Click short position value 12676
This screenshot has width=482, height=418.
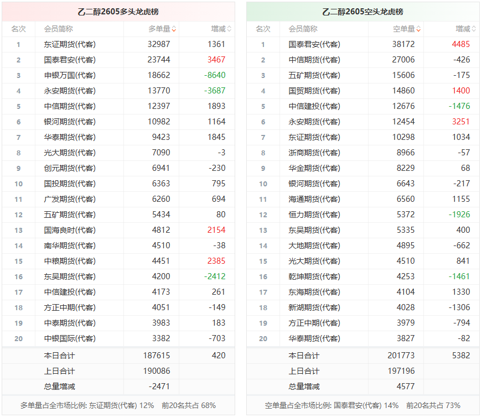coord(403,106)
